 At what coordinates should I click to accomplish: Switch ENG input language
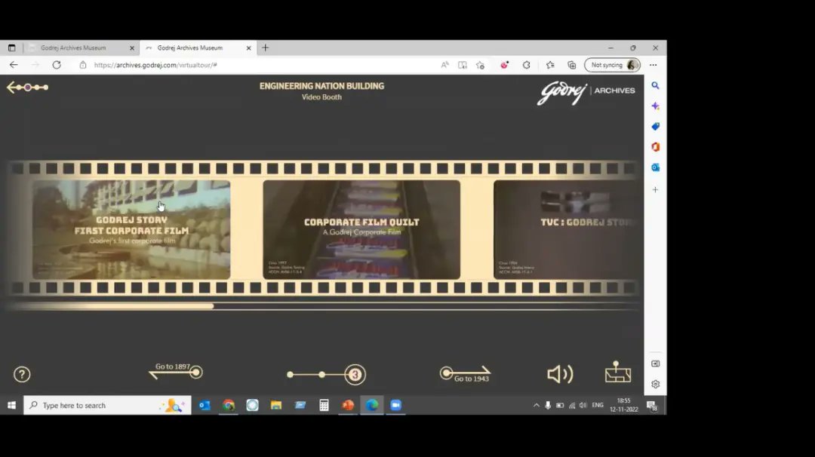[x=598, y=405]
